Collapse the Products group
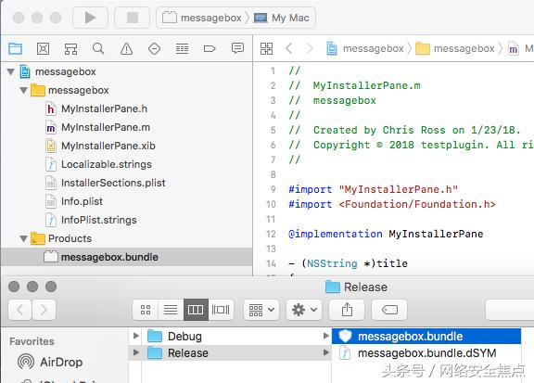 23,238
